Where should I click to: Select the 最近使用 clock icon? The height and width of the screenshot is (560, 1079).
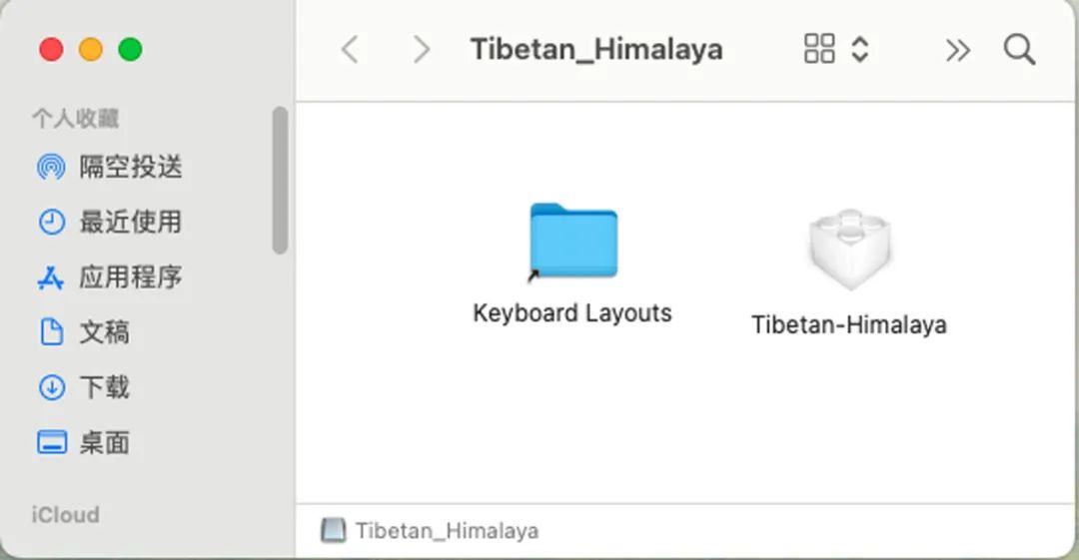(52, 223)
